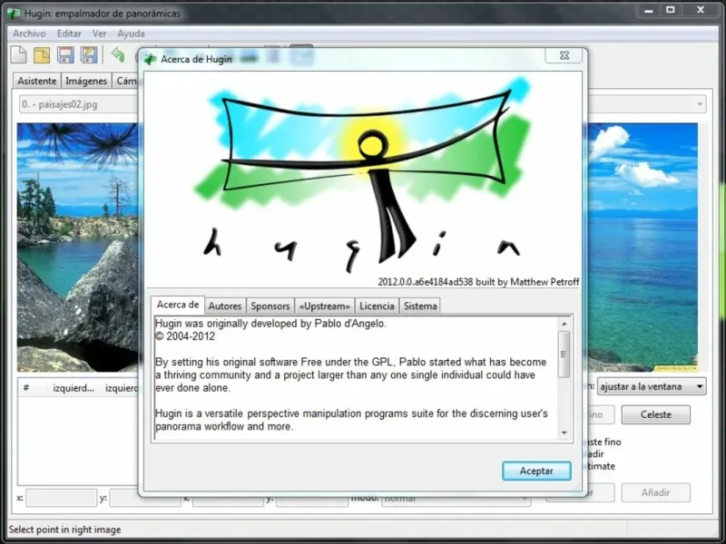The width and height of the screenshot is (726, 544).
Task: Click version text '2012.0.0.a6e4184ad538 built by Matthew Petroff'
Action: 478,282
